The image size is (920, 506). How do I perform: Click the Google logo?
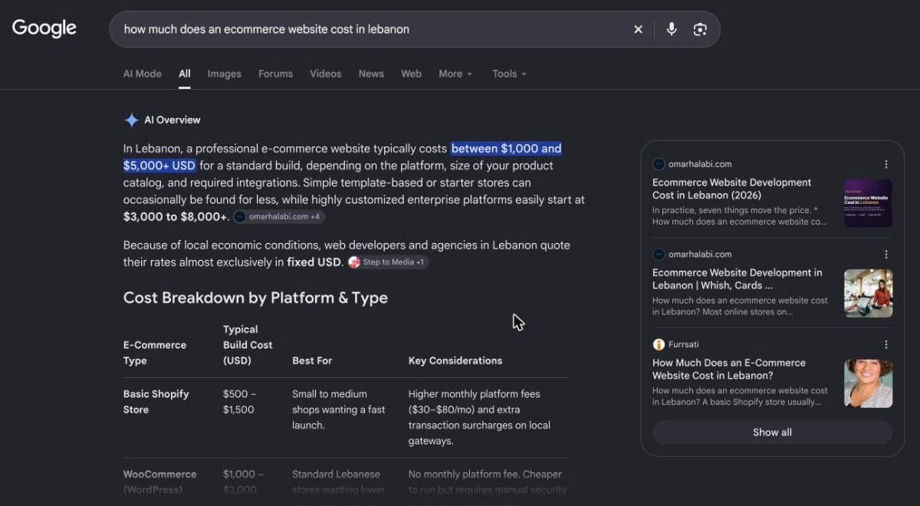(44, 28)
